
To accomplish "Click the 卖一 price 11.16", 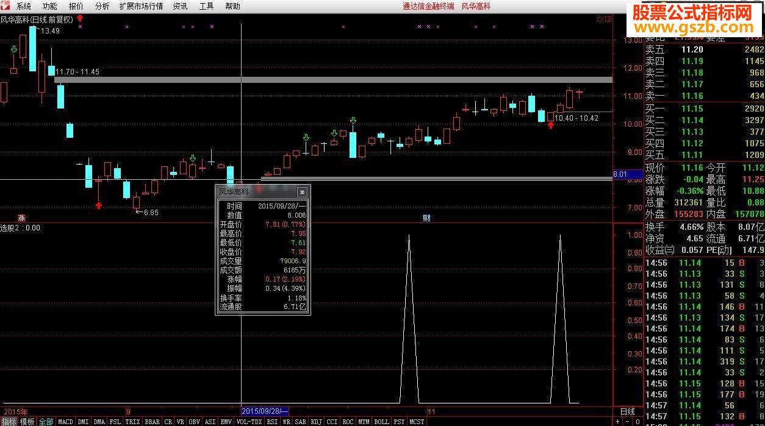I will pyautogui.click(x=692, y=96).
